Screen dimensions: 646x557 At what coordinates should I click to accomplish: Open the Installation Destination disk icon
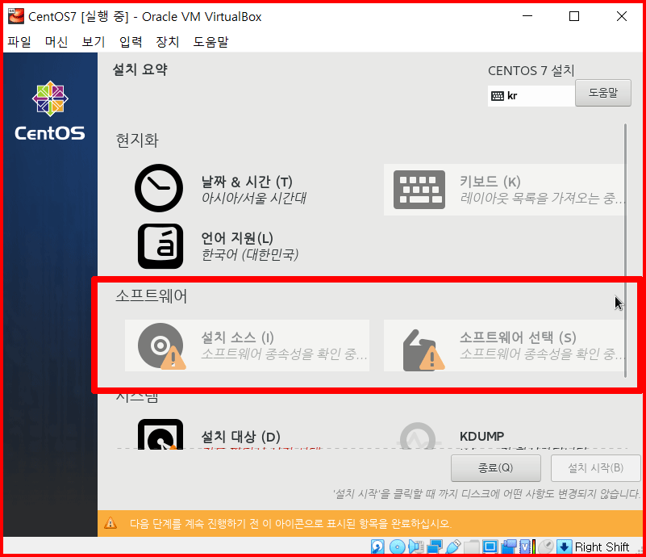(x=160, y=434)
